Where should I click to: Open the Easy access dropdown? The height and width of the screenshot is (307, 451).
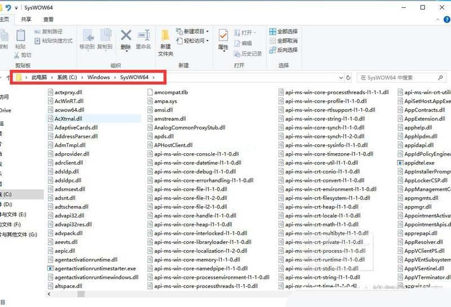pos(192,41)
